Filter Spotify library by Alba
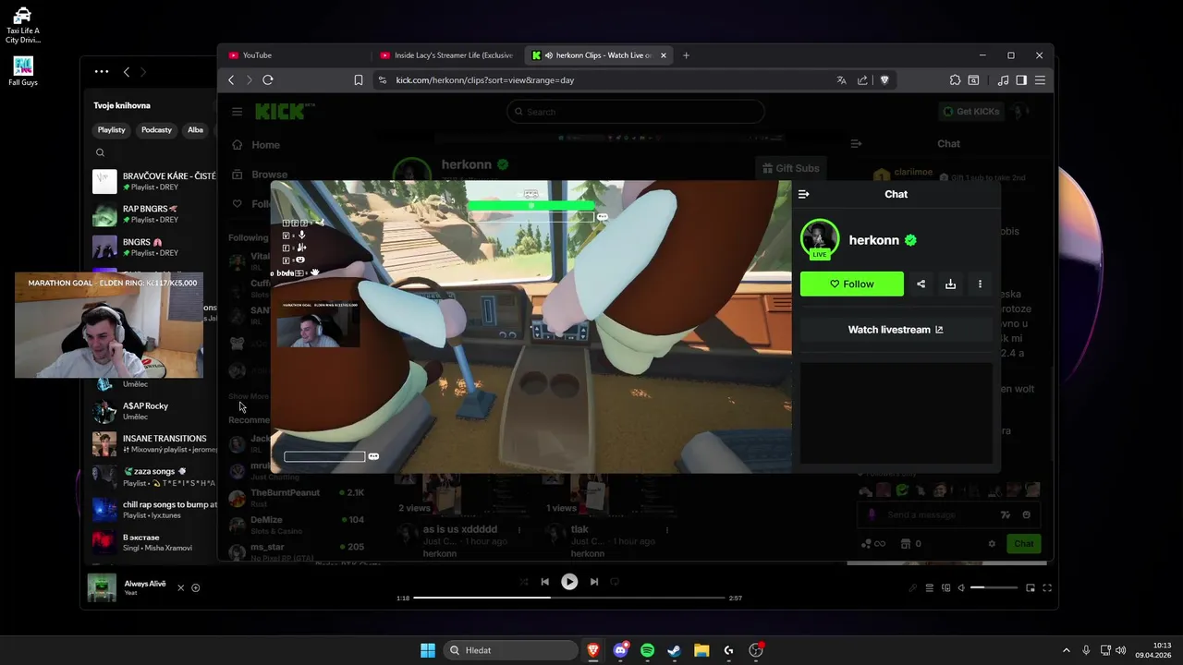The width and height of the screenshot is (1183, 665). point(195,130)
